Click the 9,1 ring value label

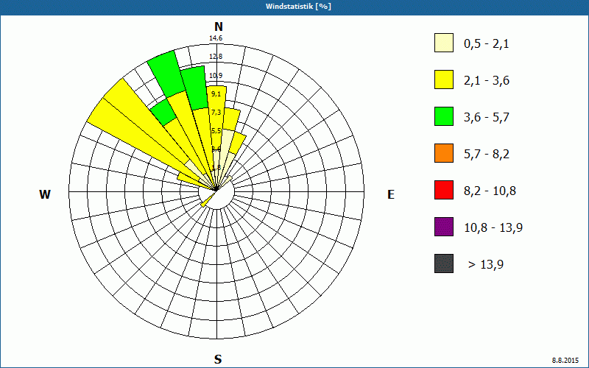(216, 94)
